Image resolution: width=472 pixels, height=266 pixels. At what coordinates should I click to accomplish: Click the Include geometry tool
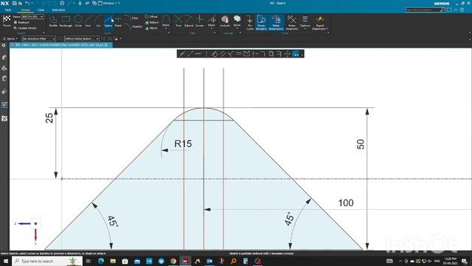(x=225, y=21)
